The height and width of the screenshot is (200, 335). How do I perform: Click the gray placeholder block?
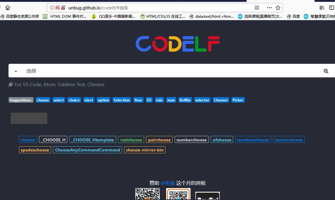29,118
